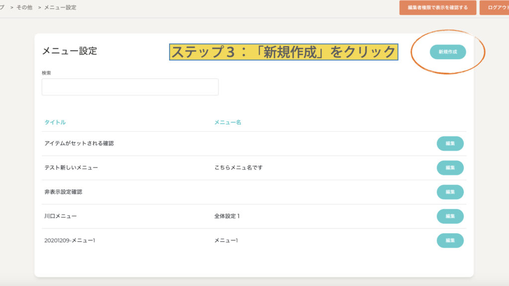Select the 川口メニュー title text
Viewport: 509px width, 286px height.
[x=61, y=216]
